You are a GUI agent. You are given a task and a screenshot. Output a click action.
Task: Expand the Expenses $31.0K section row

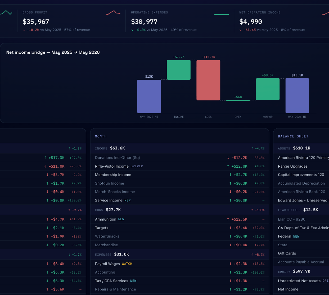(180, 255)
